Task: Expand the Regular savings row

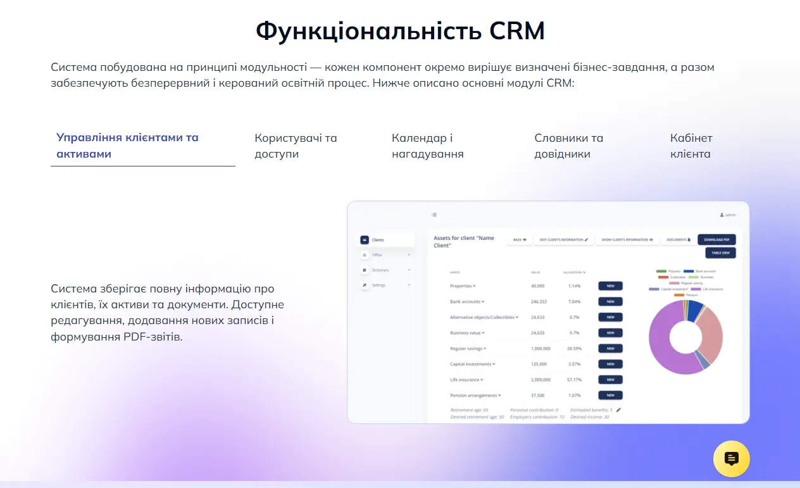Action: point(485,349)
